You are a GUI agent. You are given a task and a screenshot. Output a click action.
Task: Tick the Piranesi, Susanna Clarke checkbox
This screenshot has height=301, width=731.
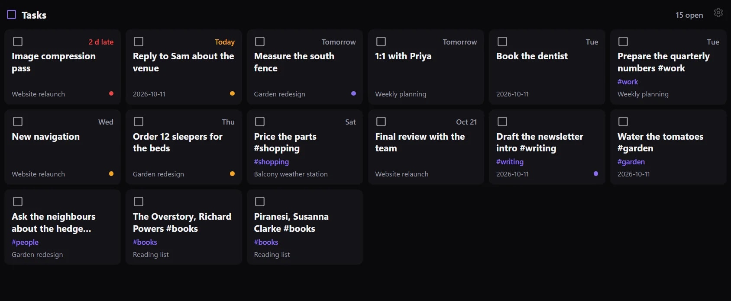tap(260, 202)
